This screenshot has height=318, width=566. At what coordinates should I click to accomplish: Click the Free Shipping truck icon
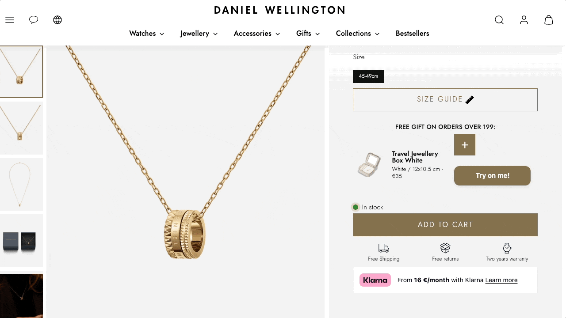[384, 248]
